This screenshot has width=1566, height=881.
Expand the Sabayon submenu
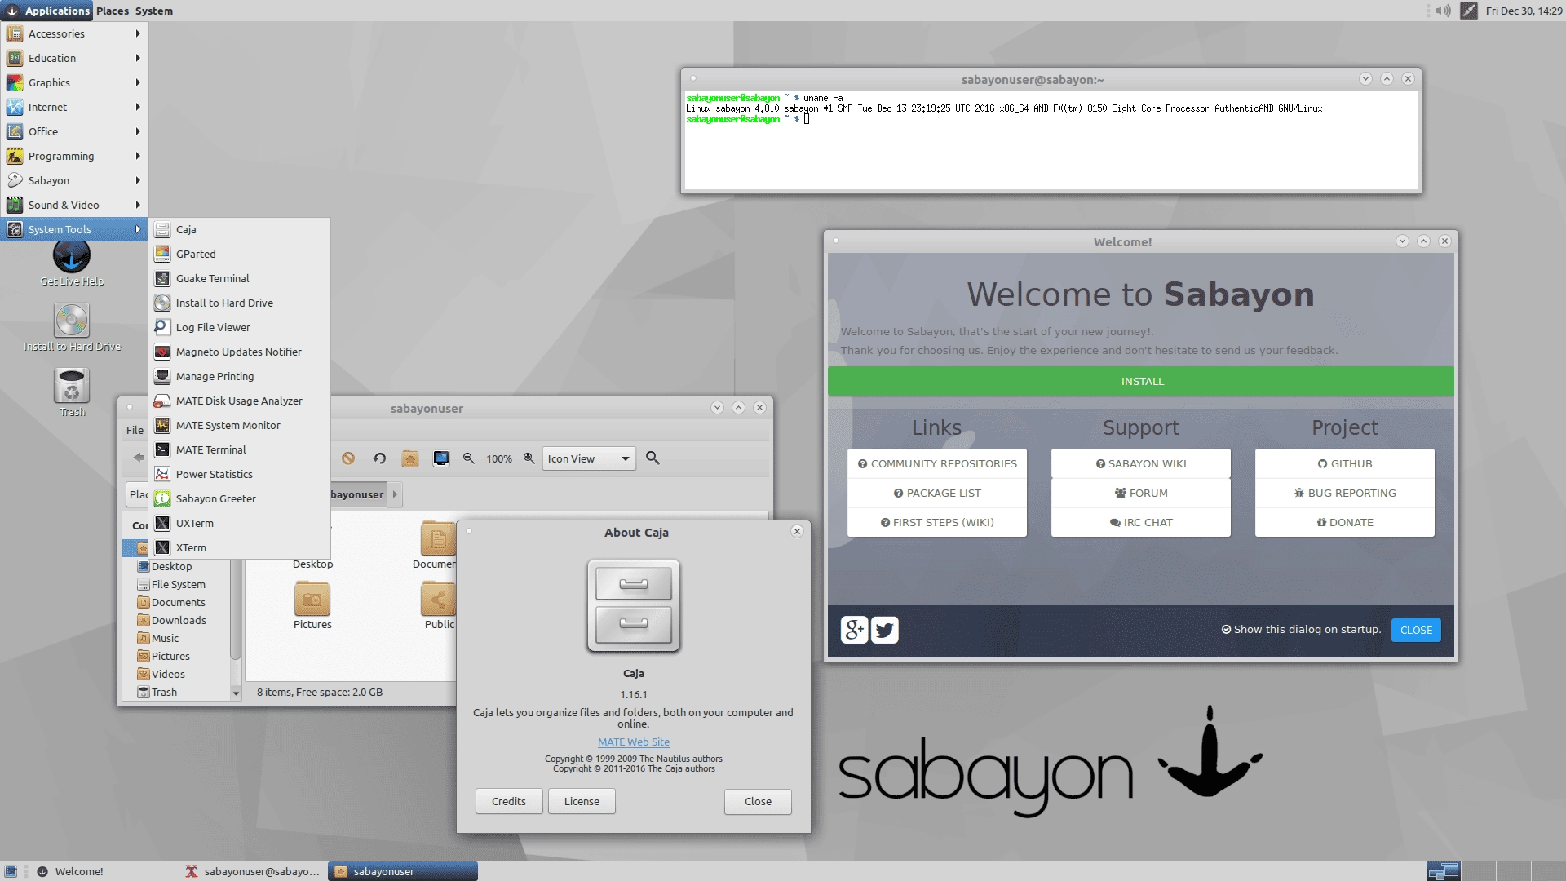click(74, 180)
